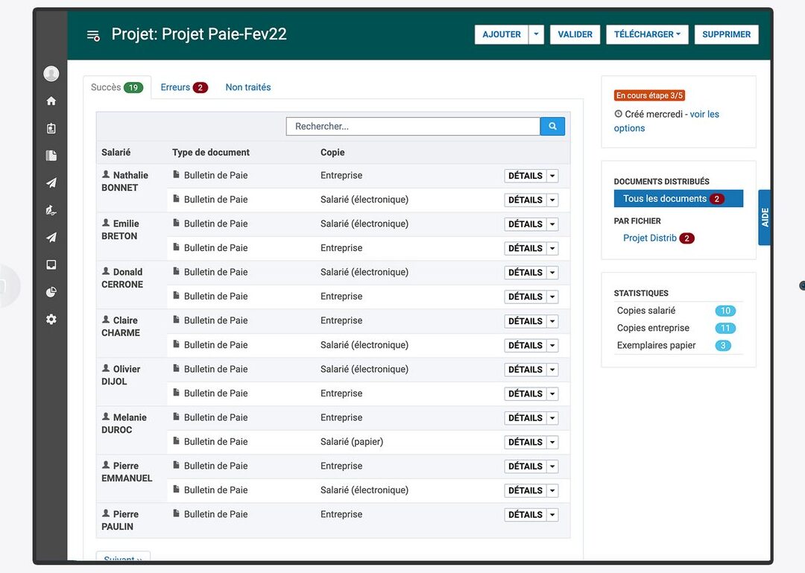Image resolution: width=805 pixels, height=573 pixels.
Task: Switch to the Succès tab
Action: click(117, 87)
